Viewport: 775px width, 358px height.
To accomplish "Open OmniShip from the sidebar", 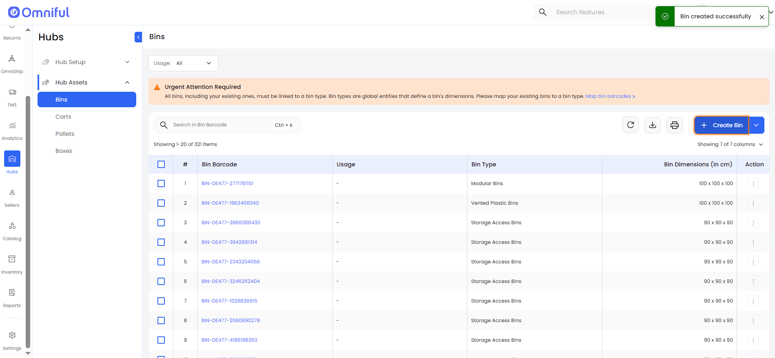I will click(12, 64).
